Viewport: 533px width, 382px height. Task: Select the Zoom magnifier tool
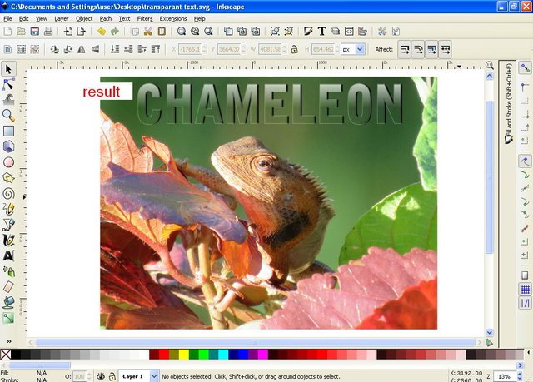point(8,116)
